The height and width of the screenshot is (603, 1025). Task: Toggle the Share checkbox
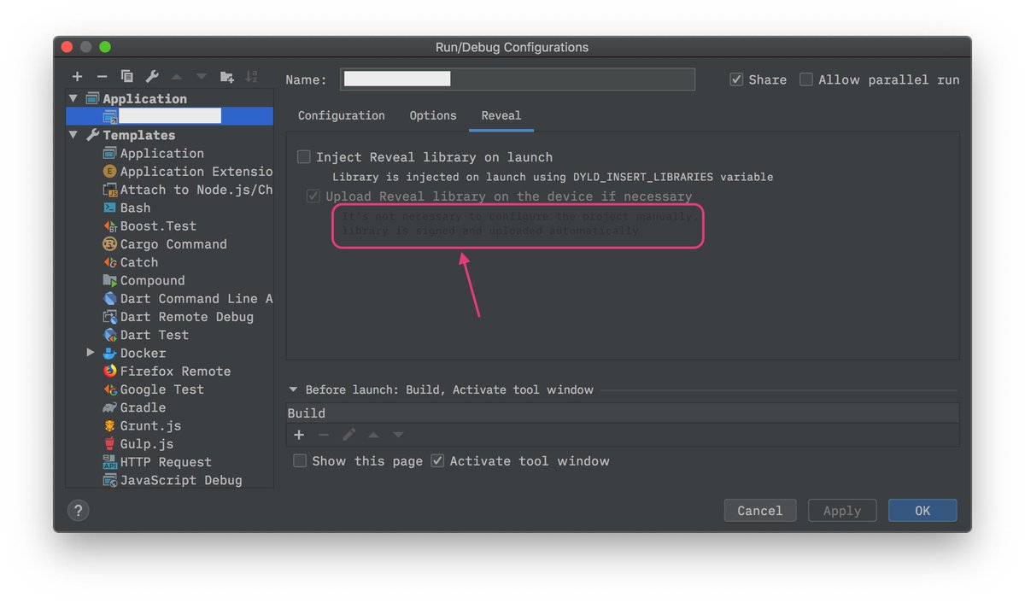pyautogui.click(x=736, y=79)
